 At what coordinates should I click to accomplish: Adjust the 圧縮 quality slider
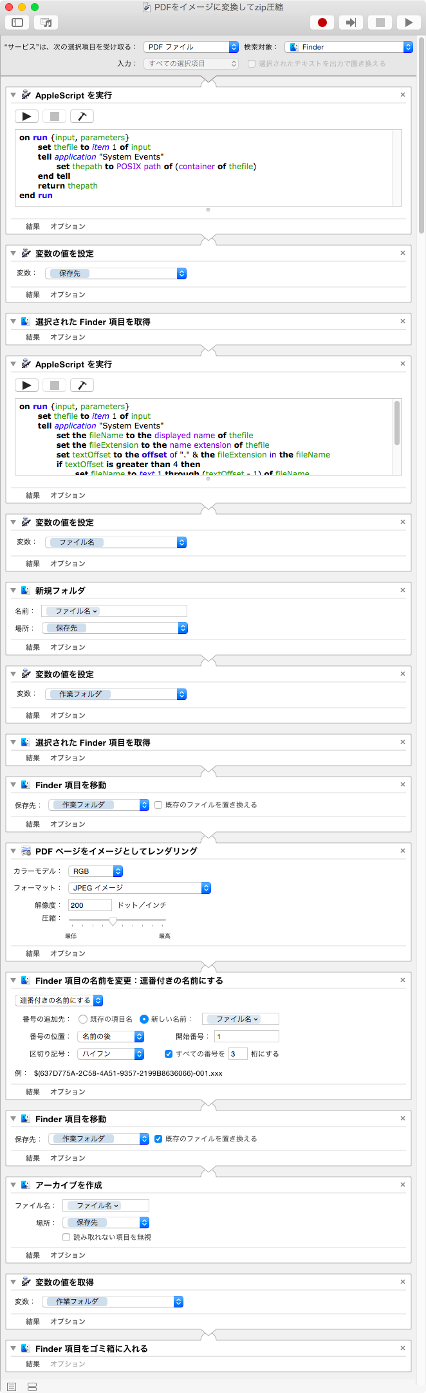(113, 921)
